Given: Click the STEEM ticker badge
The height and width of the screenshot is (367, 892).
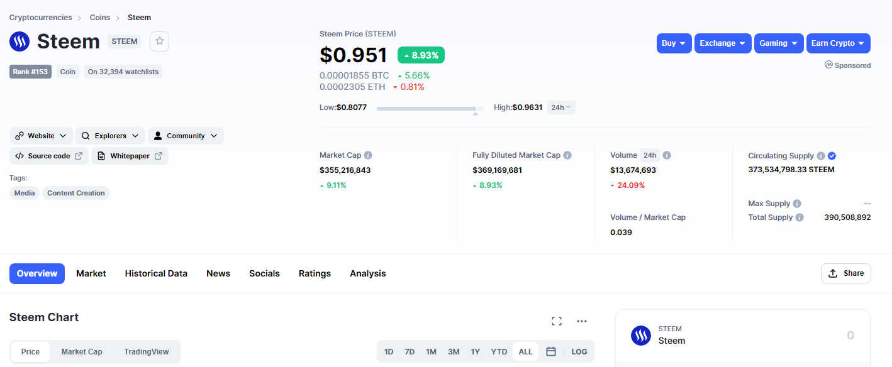Looking at the screenshot, I should pos(125,41).
